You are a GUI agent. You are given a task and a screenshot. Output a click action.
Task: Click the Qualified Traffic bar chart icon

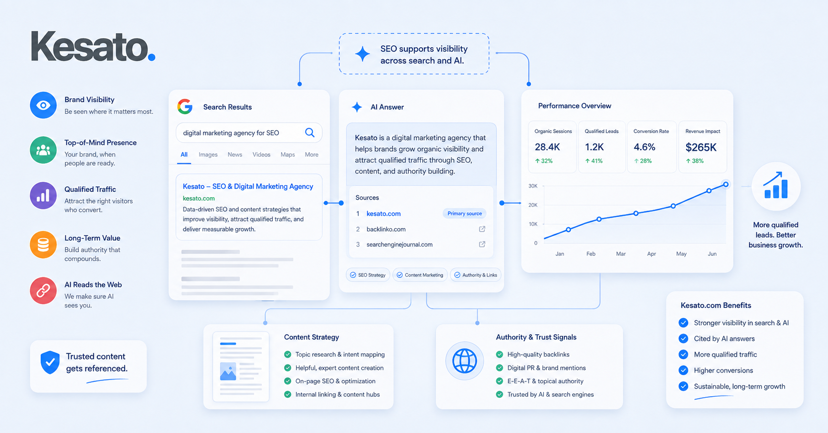43,195
